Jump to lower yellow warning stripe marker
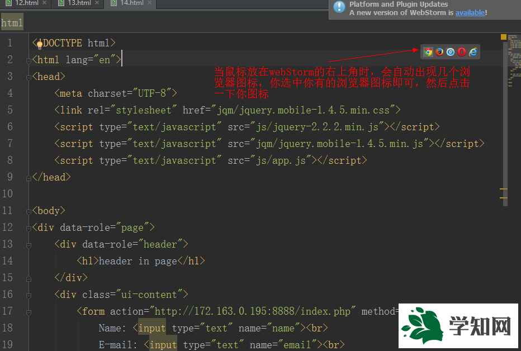 point(503,198)
